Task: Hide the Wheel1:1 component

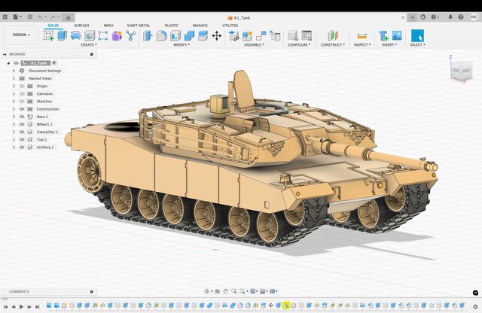Action: click(22, 124)
